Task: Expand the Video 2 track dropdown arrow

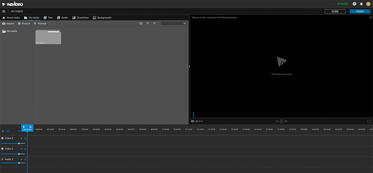Action: [21, 138]
